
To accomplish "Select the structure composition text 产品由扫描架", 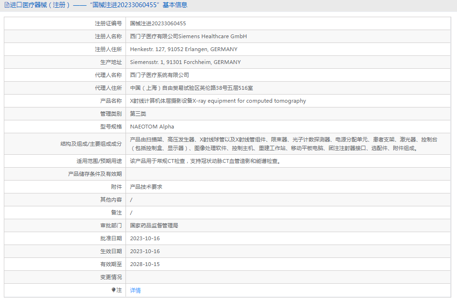I will click(284, 144).
